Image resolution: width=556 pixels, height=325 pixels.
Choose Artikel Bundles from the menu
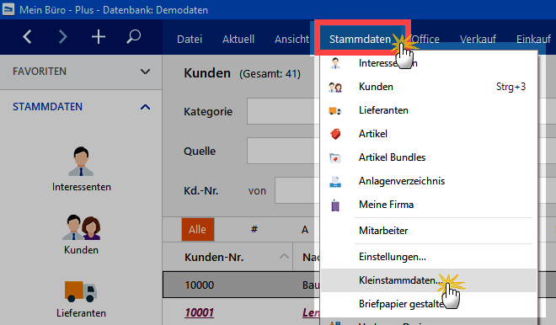(429, 157)
